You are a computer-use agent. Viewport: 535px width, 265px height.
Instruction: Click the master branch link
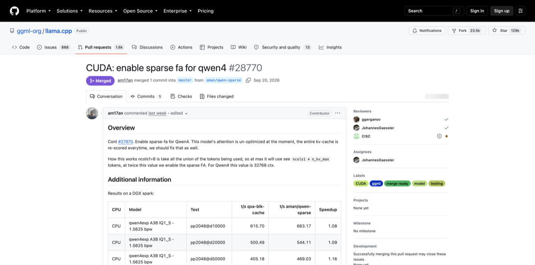click(x=185, y=80)
